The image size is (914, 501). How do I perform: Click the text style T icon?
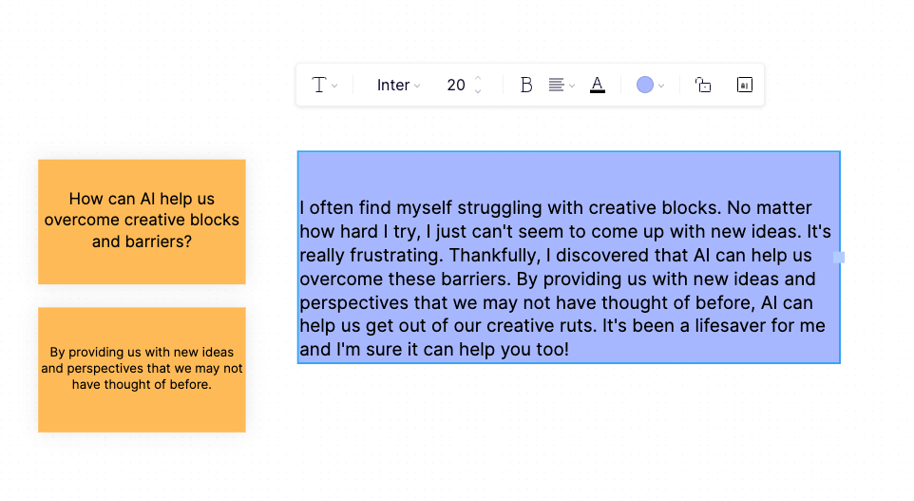pos(319,86)
